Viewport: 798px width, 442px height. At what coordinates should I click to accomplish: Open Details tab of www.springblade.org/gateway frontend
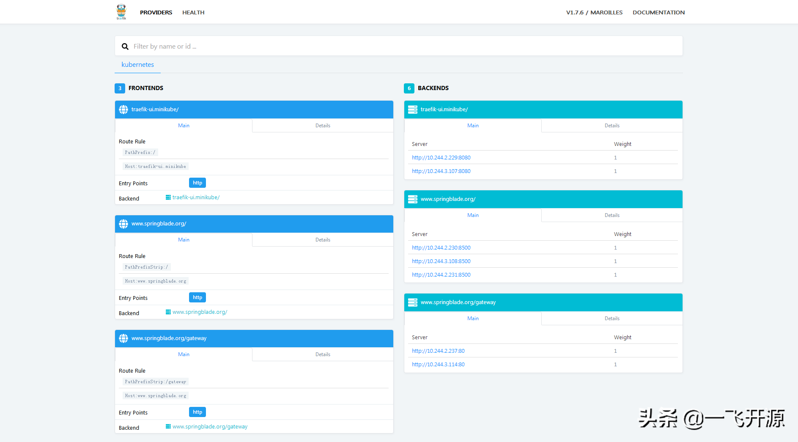click(x=323, y=354)
